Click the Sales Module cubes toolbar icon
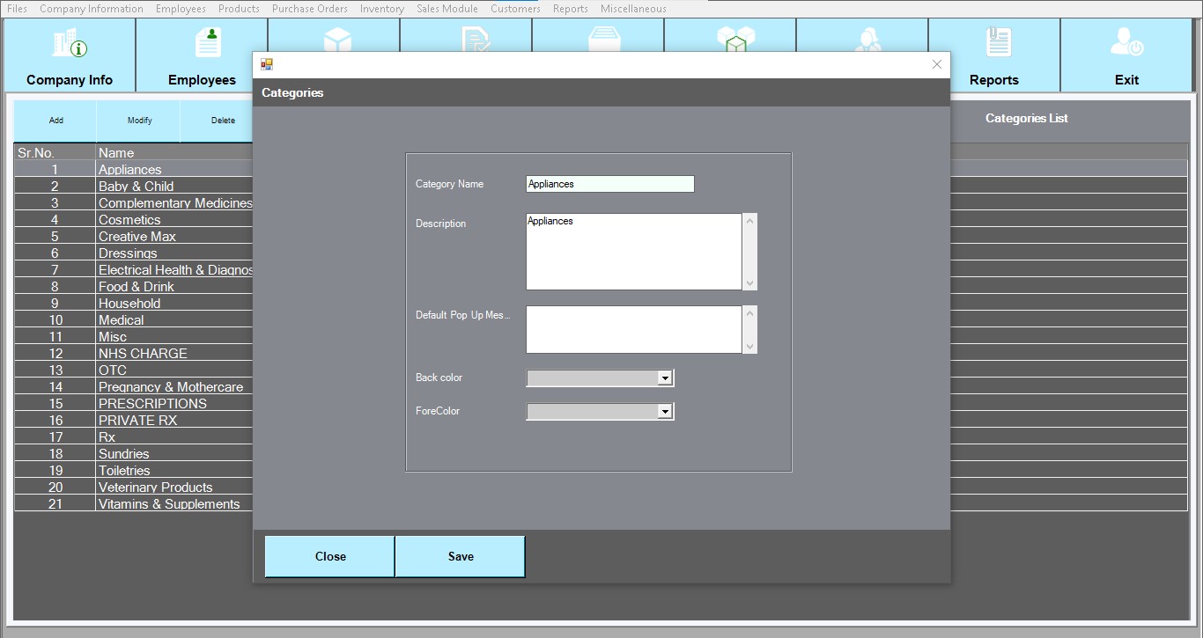This screenshot has height=638, width=1203. pyautogui.click(x=735, y=39)
